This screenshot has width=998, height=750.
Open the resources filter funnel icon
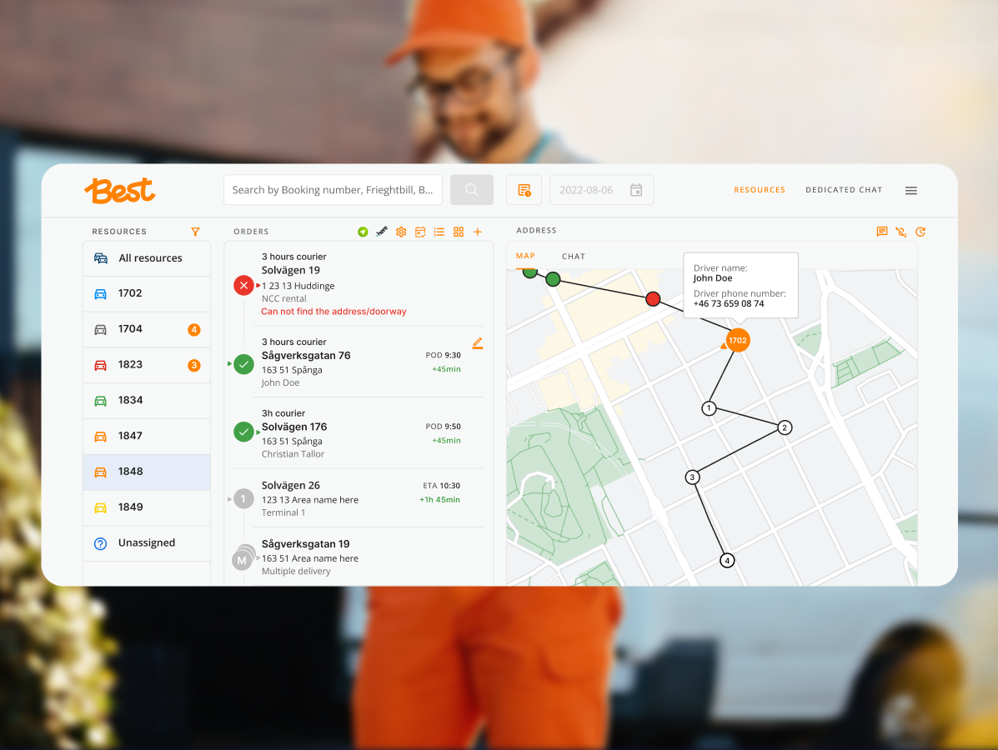click(195, 232)
